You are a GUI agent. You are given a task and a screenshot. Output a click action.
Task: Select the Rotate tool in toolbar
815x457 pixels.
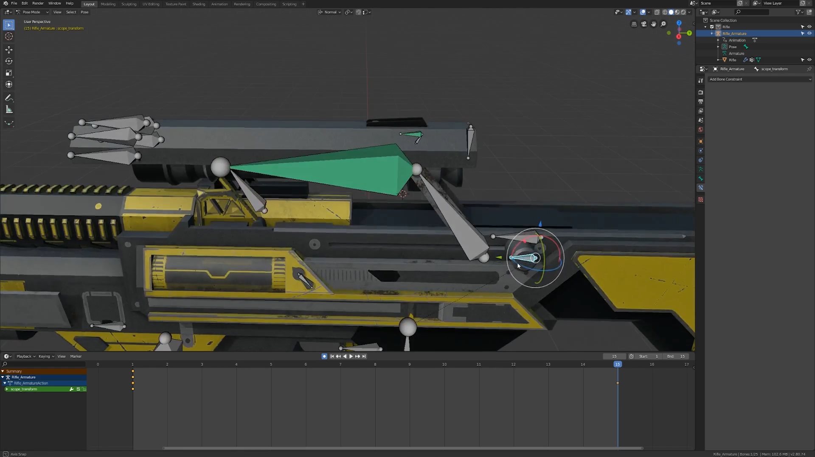[x=8, y=61]
